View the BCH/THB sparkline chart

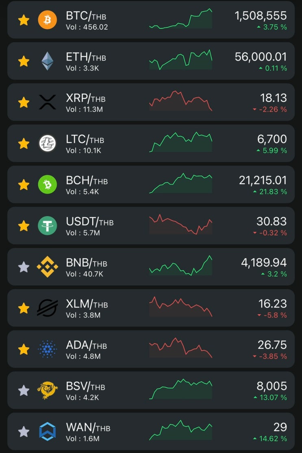[x=180, y=183]
